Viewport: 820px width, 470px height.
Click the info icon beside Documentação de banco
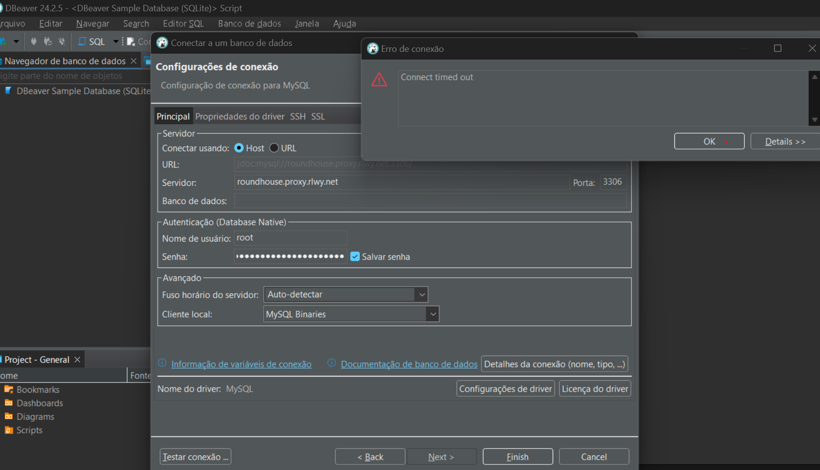coord(331,363)
